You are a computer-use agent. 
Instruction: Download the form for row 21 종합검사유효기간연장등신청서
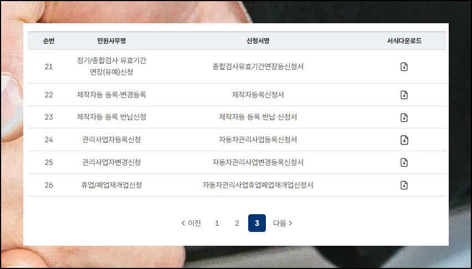[404, 66]
